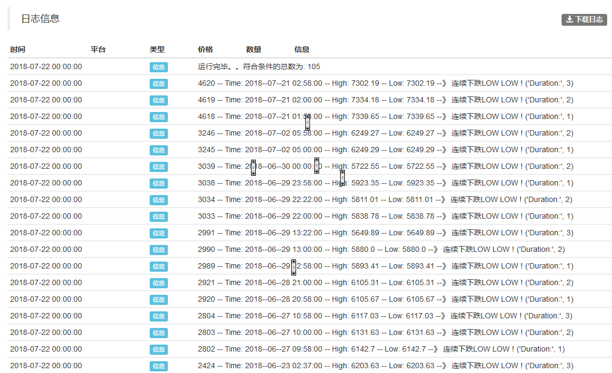Click the 数量 column header
This screenshot has height=373, width=612.
254,49
